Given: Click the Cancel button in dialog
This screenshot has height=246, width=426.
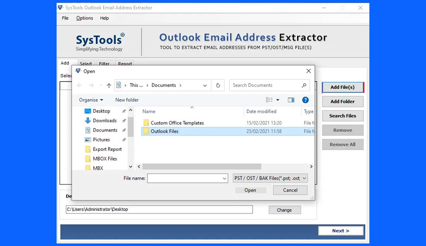Looking at the screenshot, I should click(x=290, y=190).
